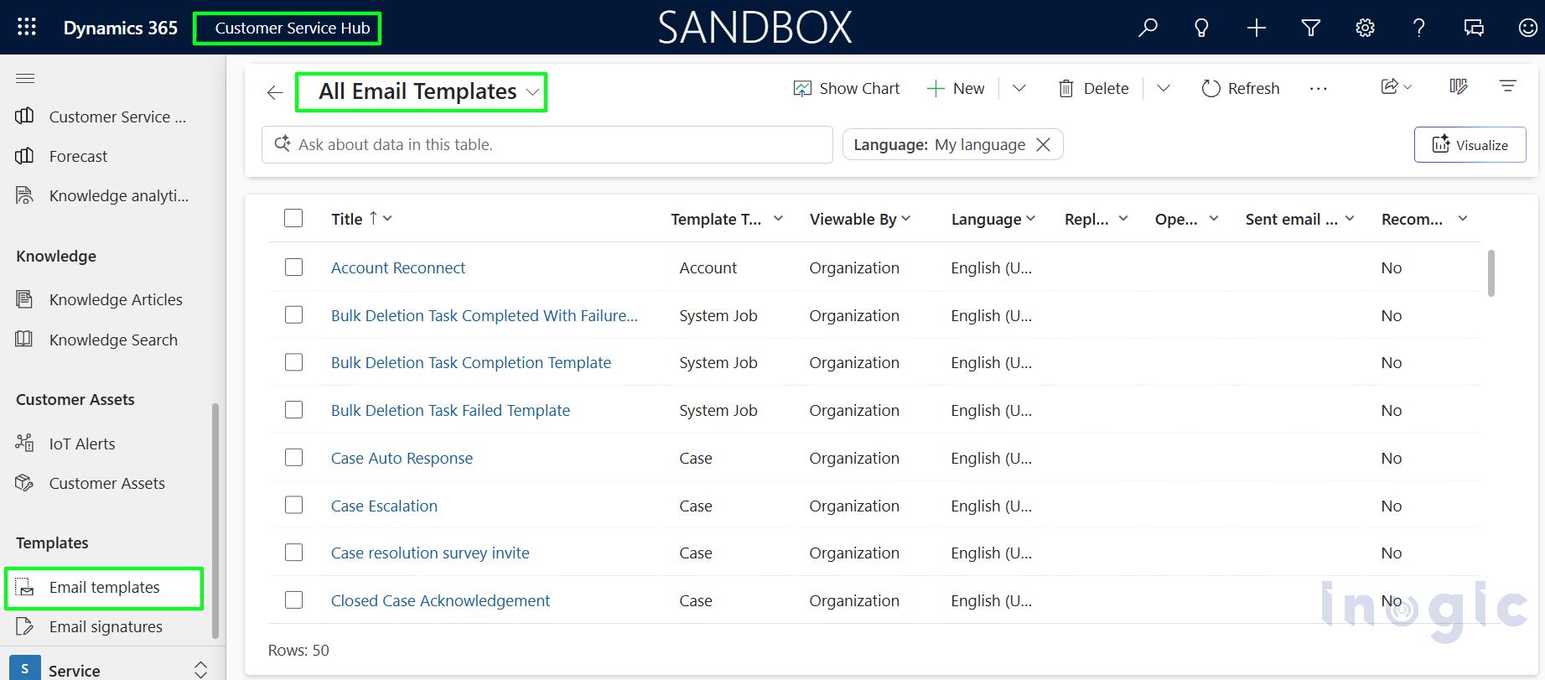Click the sidebar vertical scrollbar

tap(215, 520)
